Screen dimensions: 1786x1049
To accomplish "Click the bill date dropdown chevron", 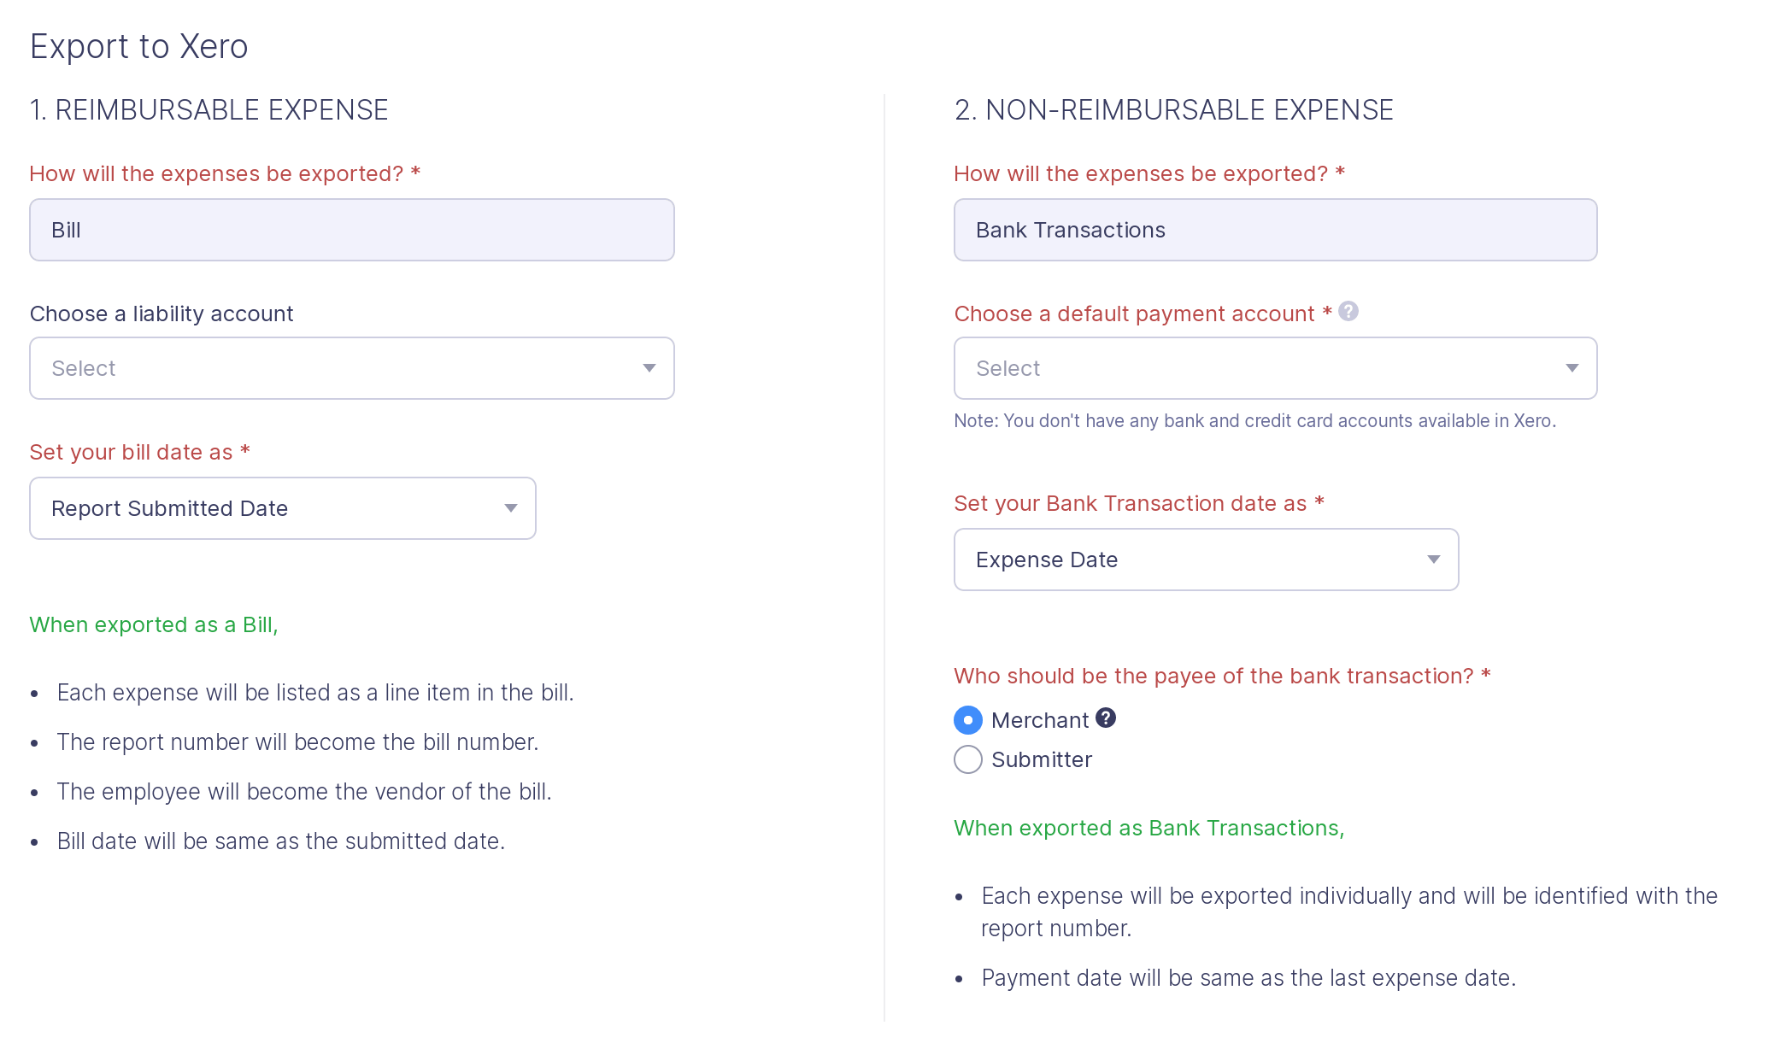I will 510,507.
